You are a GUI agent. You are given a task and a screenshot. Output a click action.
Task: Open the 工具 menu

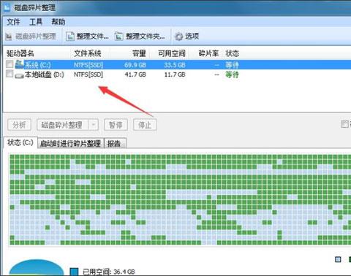click(36, 22)
